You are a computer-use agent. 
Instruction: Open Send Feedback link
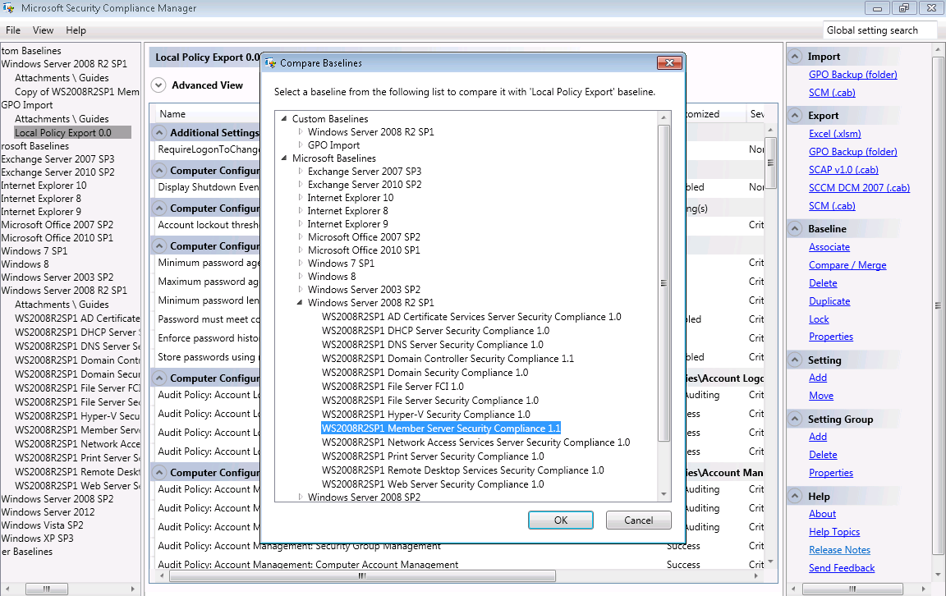coord(841,567)
